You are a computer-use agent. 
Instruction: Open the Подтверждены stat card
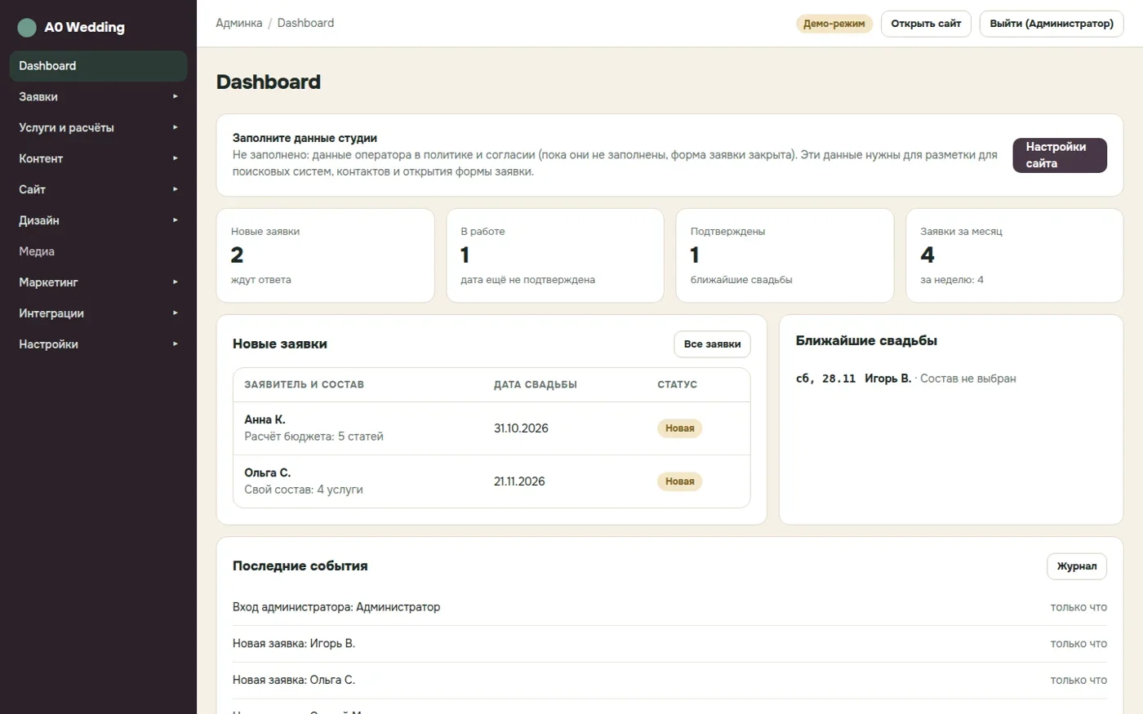[785, 255]
